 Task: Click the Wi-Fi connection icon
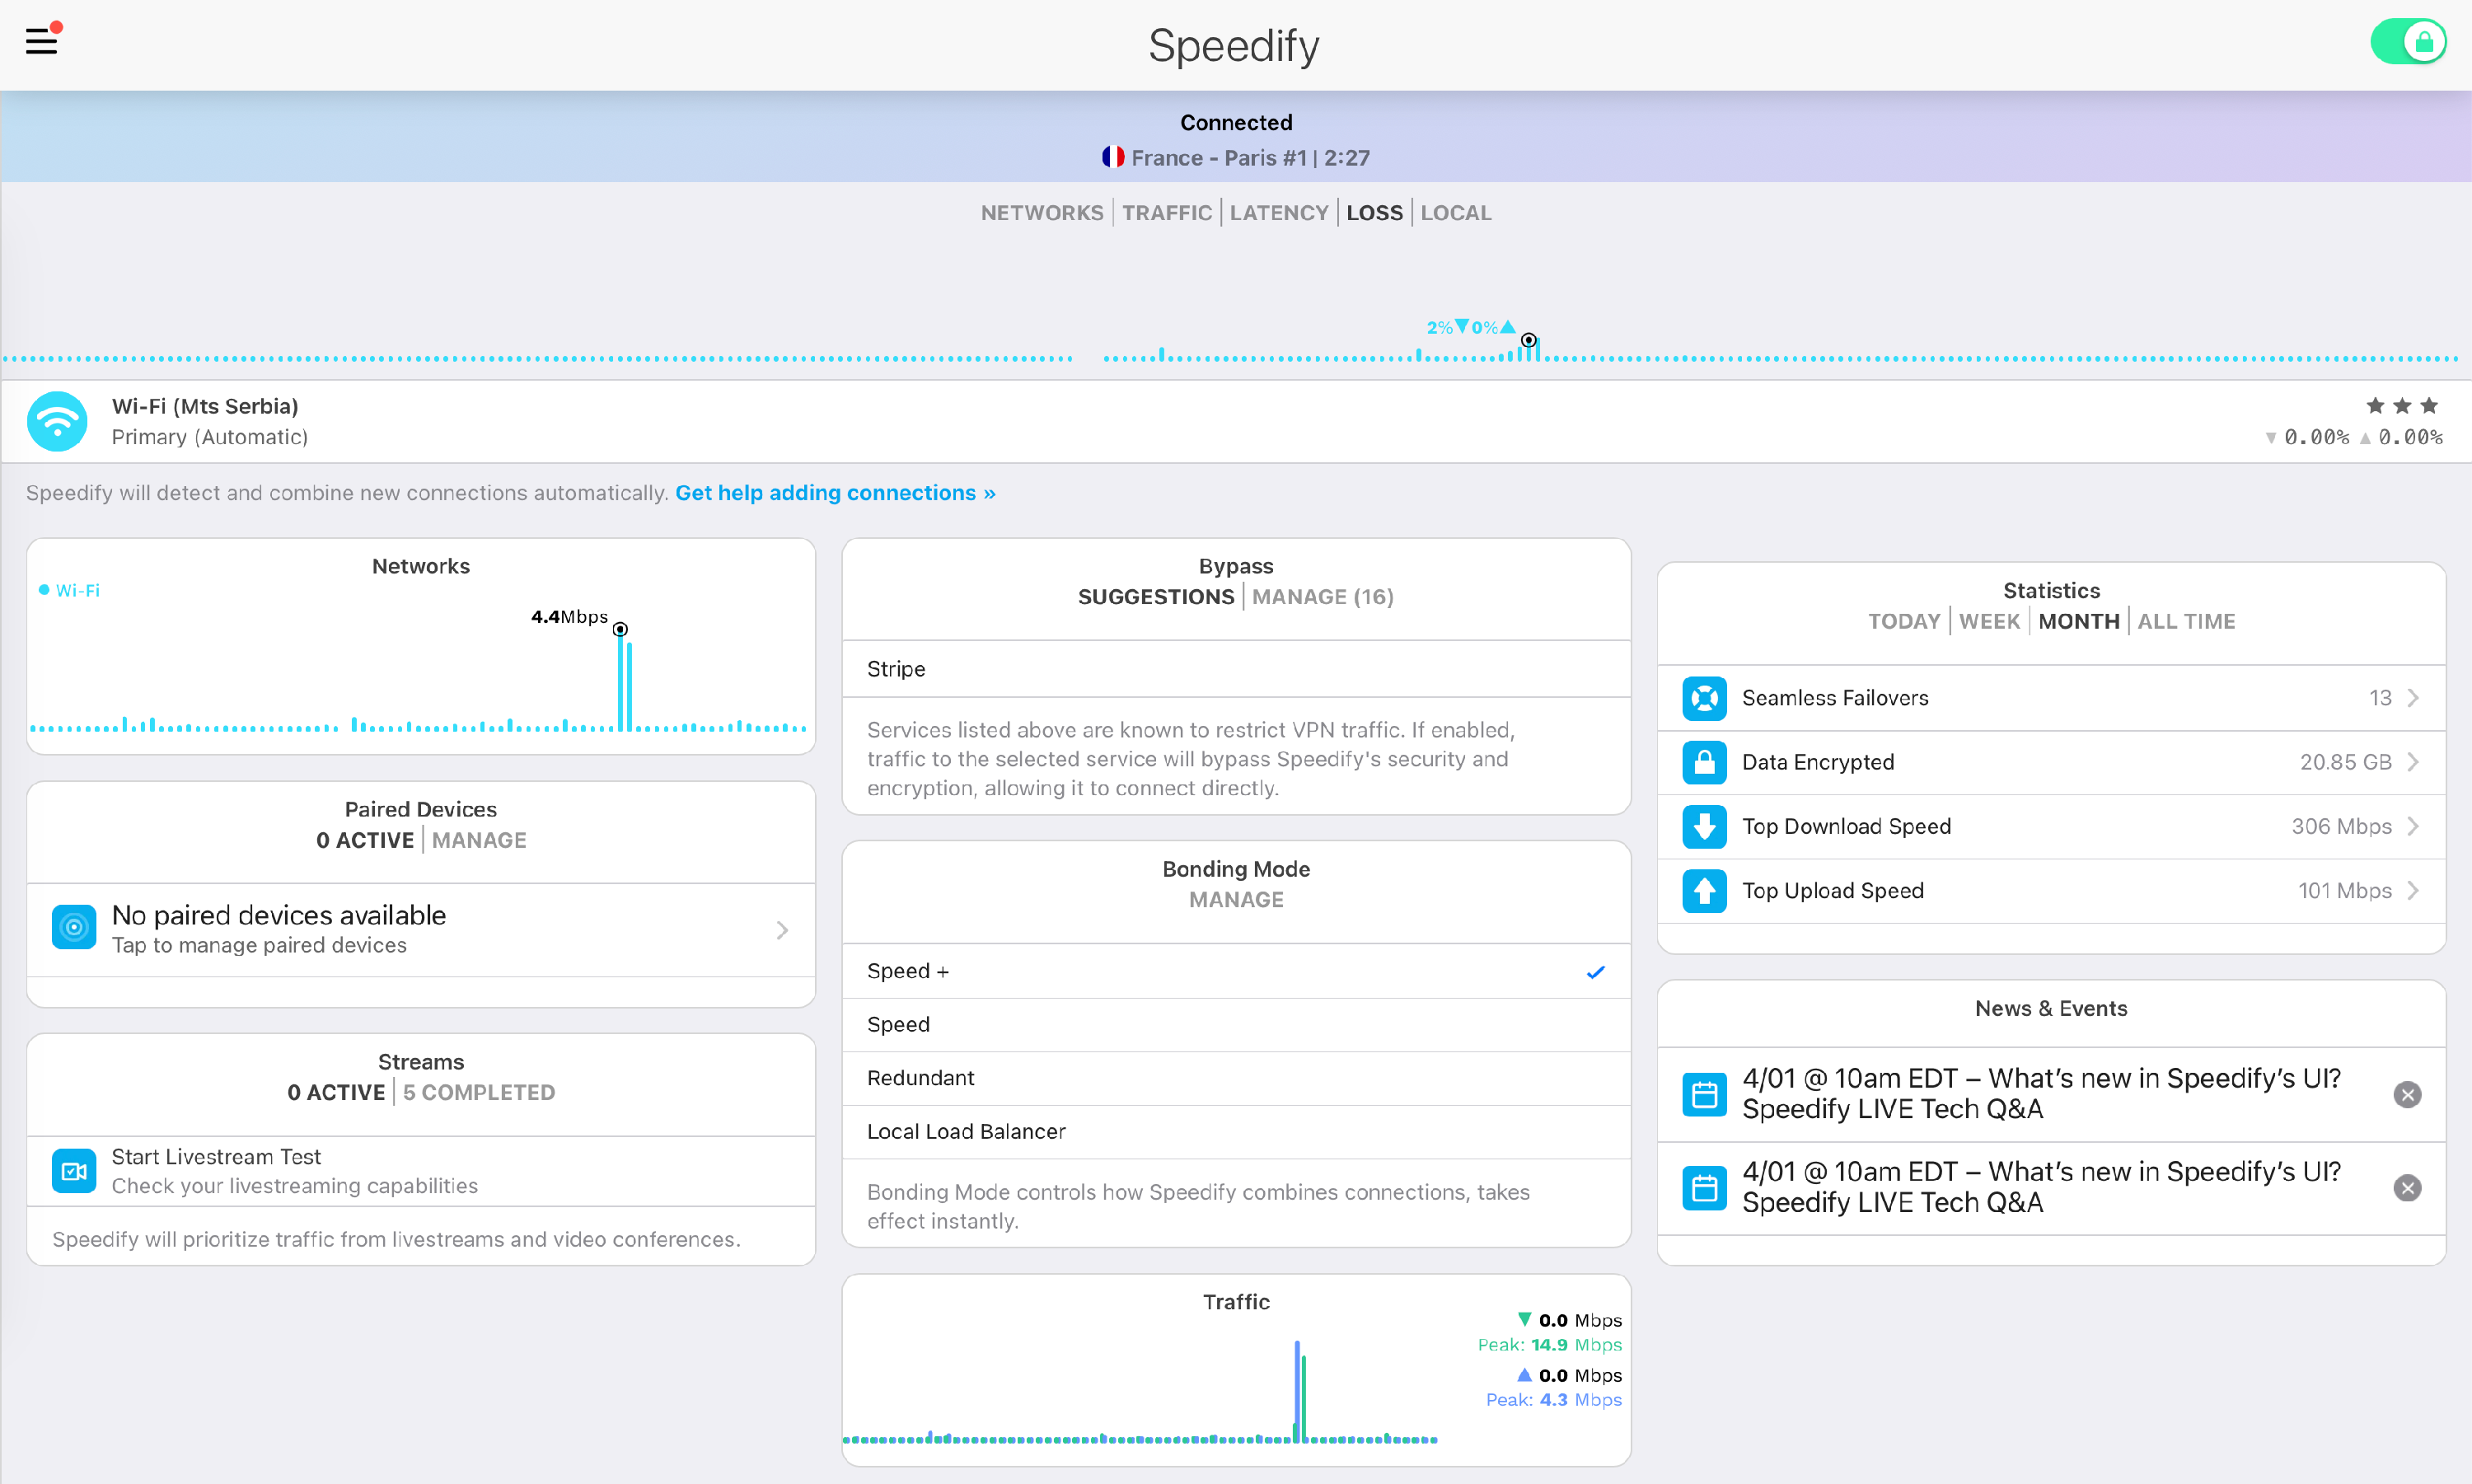pos(57,421)
